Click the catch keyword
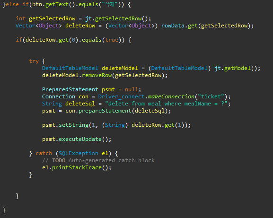The height and width of the screenshot is (218, 273). [x=44, y=153]
